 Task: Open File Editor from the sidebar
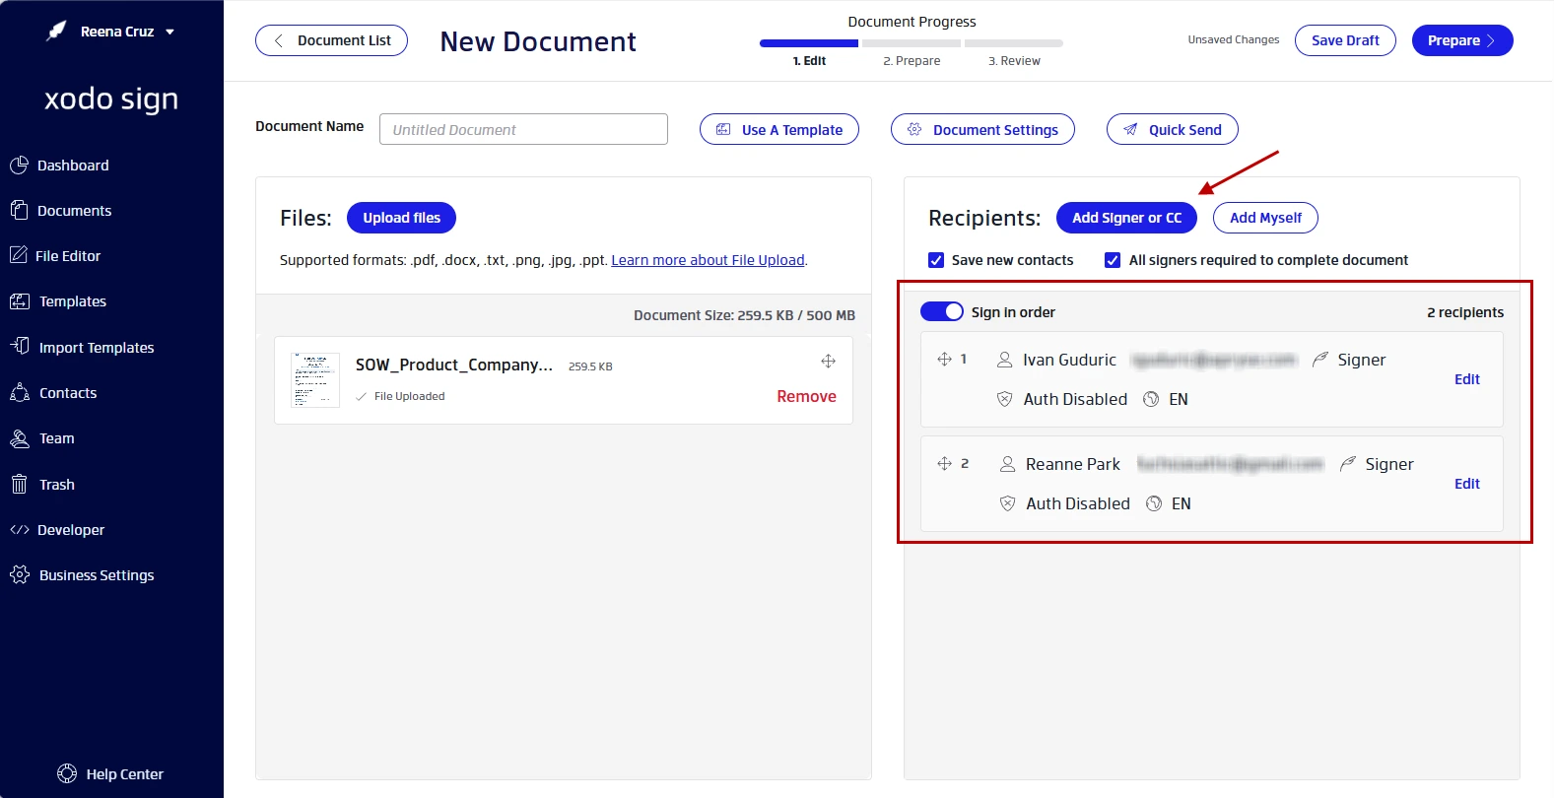(x=55, y=256)
